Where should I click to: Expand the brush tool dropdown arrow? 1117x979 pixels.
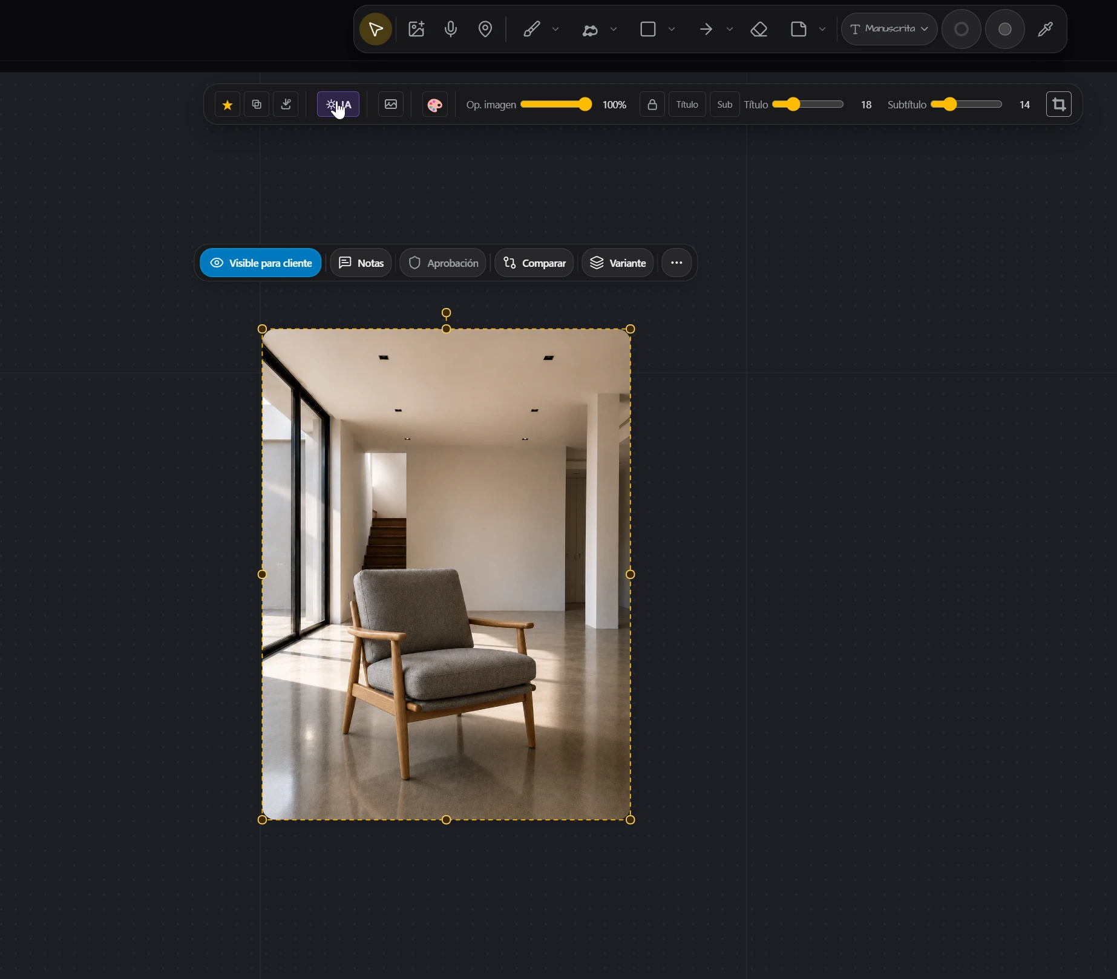(555, 29)
